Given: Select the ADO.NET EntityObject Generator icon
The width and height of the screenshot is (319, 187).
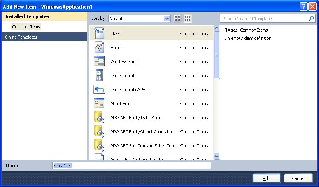Looking at the screenshot, I should (x=99, y=131).
